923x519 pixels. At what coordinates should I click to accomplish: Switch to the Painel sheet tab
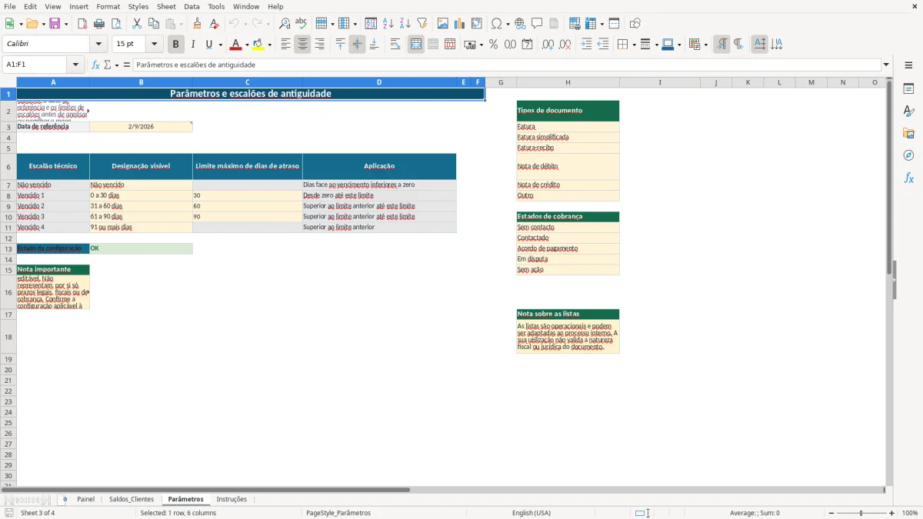(86, 499)
